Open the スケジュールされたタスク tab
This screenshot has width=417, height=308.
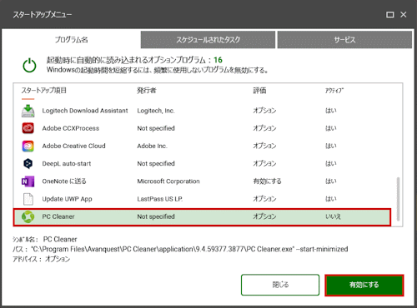click(208, 40)
